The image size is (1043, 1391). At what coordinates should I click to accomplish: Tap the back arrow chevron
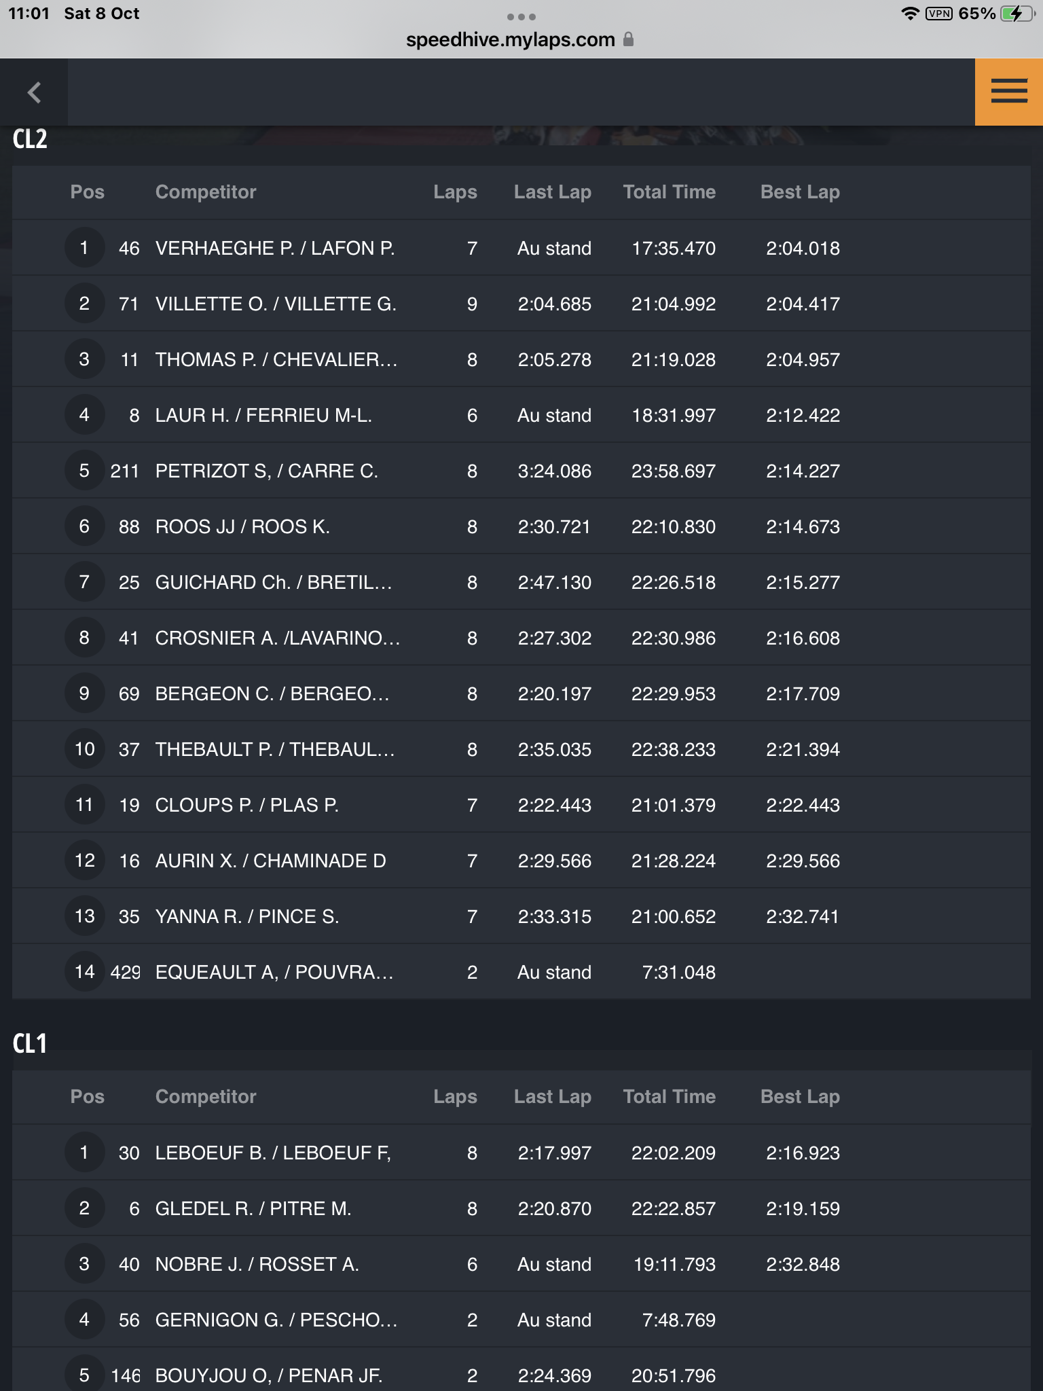(34, 92)
